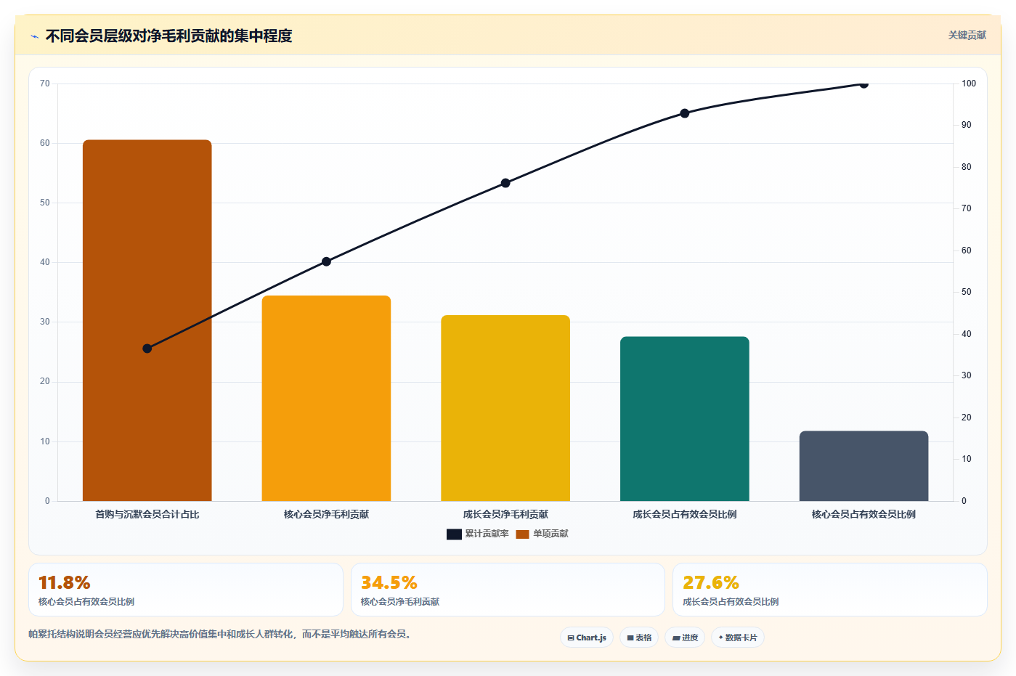This screenshot has width=1016, height=676.
Task: Click the 关键贡献 label in the header
Action: tap(967, 35)
